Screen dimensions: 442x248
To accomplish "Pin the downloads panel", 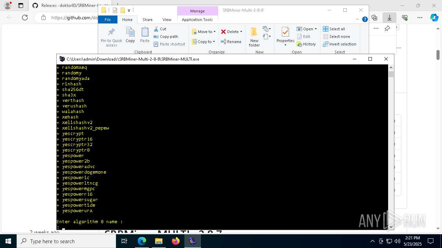I will point(387,29).
